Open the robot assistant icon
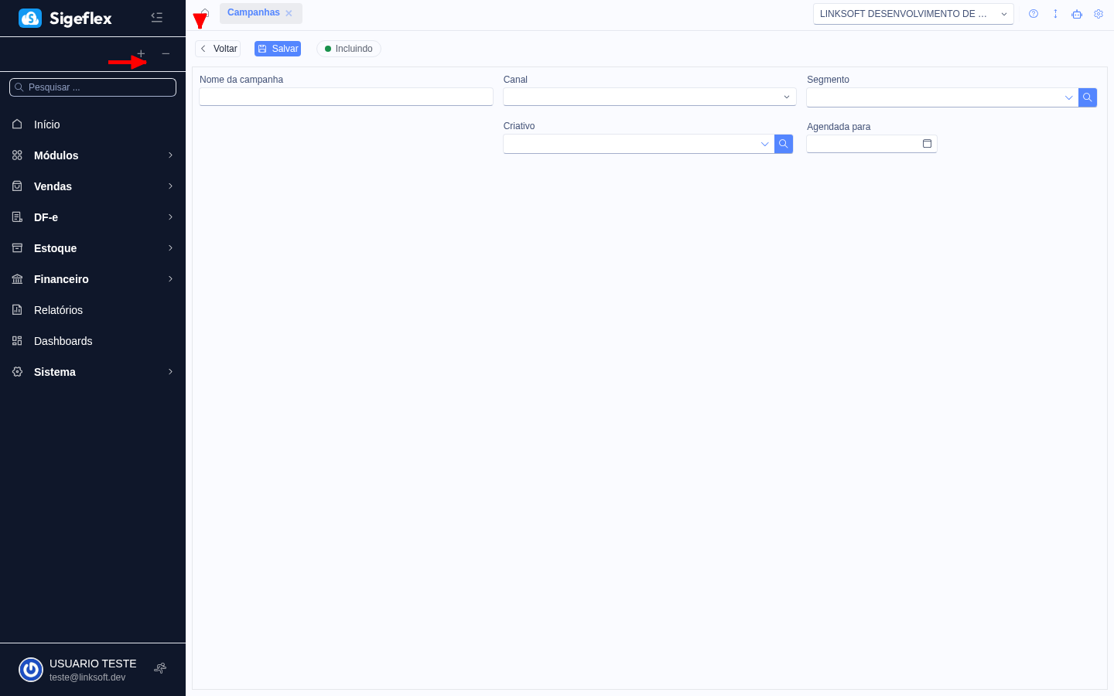1114x696 pixels. click(1077, 14)
